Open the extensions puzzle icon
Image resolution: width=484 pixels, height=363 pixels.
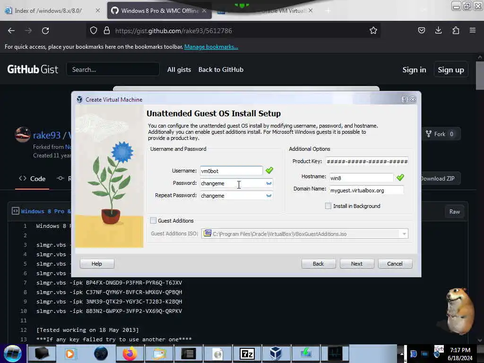click(x=456, y=31)
